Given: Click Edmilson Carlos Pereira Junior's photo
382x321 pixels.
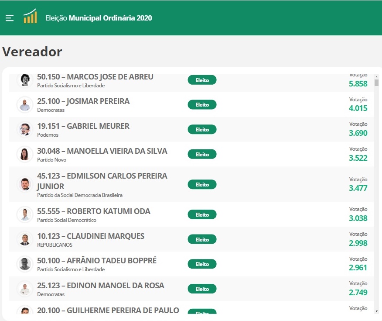Looking at the screenshot, I should pyautogui.click(x=25, y=184).
